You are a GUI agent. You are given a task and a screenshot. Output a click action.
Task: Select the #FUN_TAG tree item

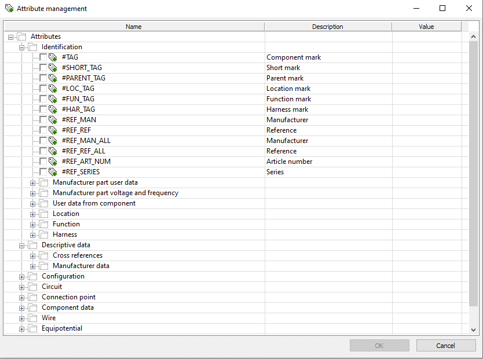tap(78, 99)
